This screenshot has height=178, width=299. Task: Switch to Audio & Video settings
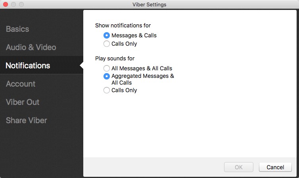coord(31,47)
